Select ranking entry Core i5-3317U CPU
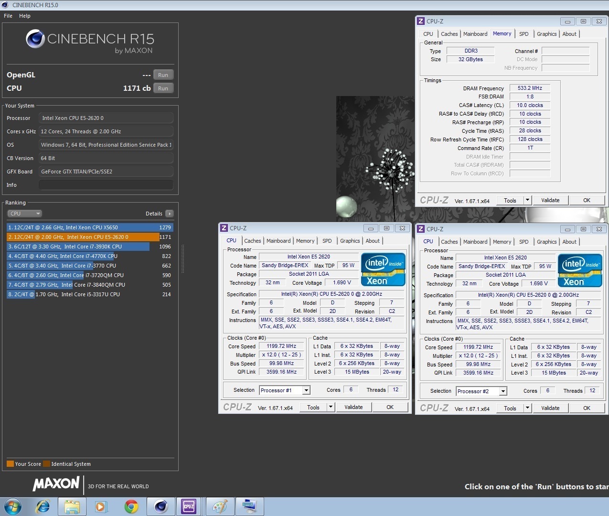Screen dimensions: 609x516 pos(90,294)
